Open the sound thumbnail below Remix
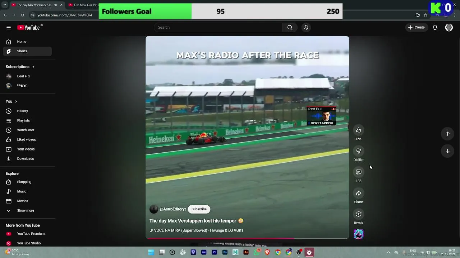The image size is (460, 258). click(359, 234)
